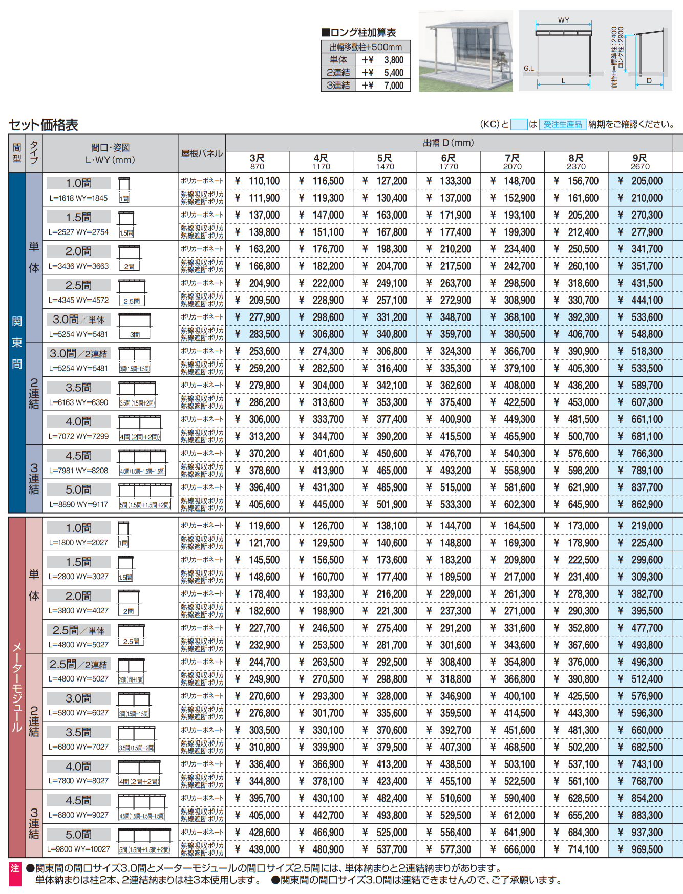This screenshot has height=894, width=683.
Task: Select the 1.0間 frame diagram with L=1618
Action: [x=124, y=189]
